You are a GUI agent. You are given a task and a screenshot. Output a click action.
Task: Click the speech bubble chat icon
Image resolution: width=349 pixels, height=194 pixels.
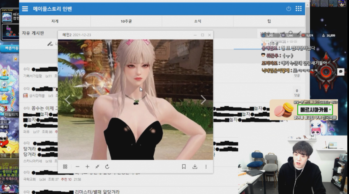pyautogui.click(x=340, y=72)
